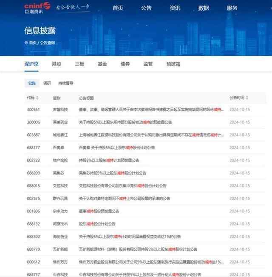Click 首页 breadcrumb link

point(33,43)
